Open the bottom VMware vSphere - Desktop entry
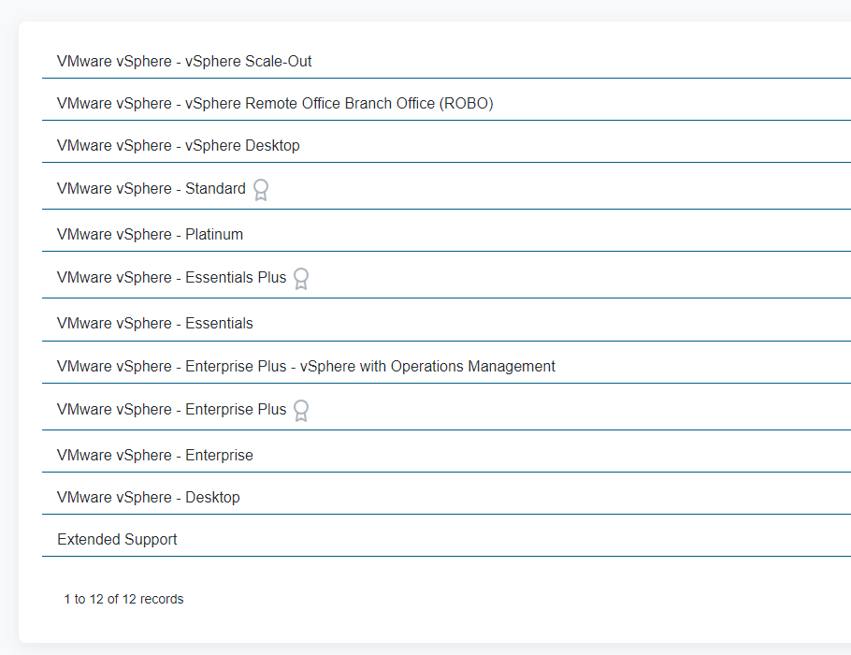851x655 pixels. tap(148, 497)
